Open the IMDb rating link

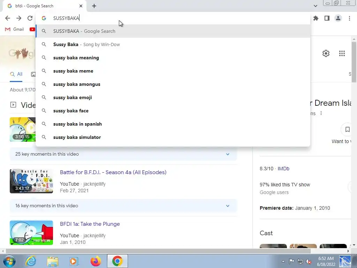(x=283, y=169)
